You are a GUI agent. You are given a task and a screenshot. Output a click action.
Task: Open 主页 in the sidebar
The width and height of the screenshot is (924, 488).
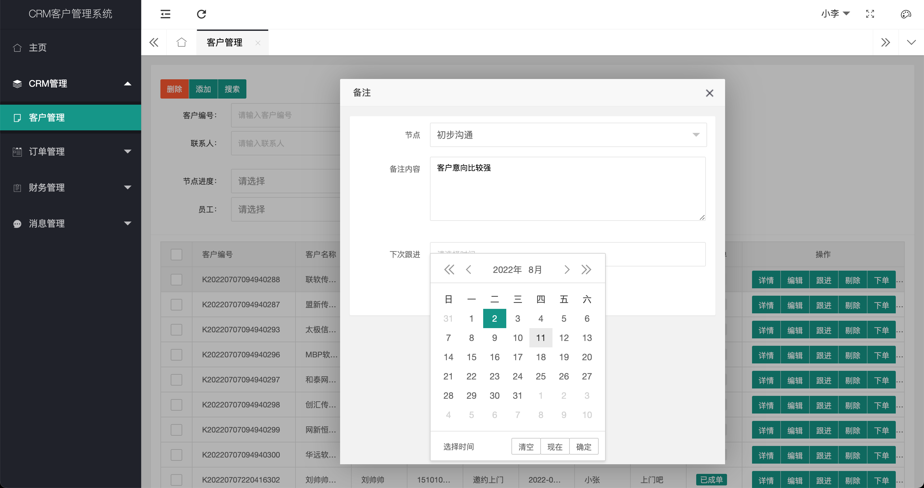pos(71,48)
